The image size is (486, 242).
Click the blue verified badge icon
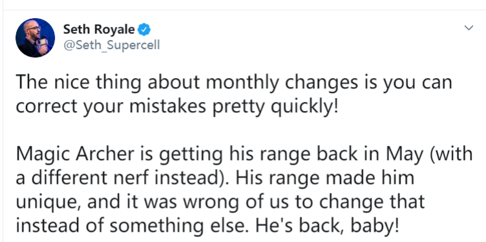[144, 30]
